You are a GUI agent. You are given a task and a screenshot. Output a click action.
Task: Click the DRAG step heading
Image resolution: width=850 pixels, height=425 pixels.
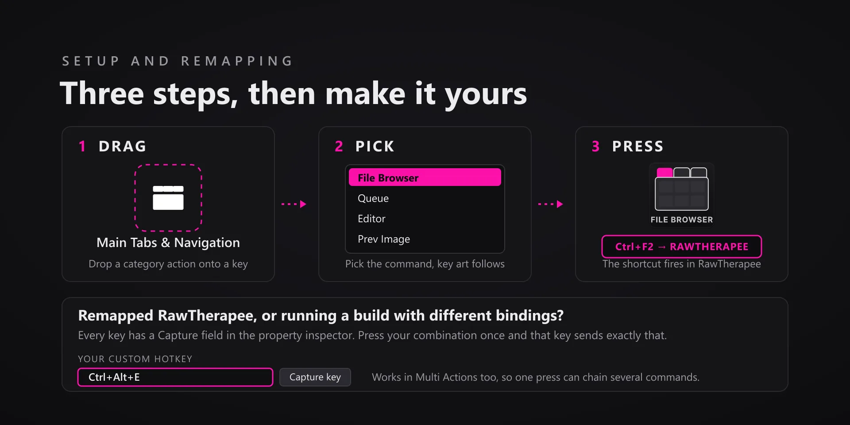[x=123, y=147]
